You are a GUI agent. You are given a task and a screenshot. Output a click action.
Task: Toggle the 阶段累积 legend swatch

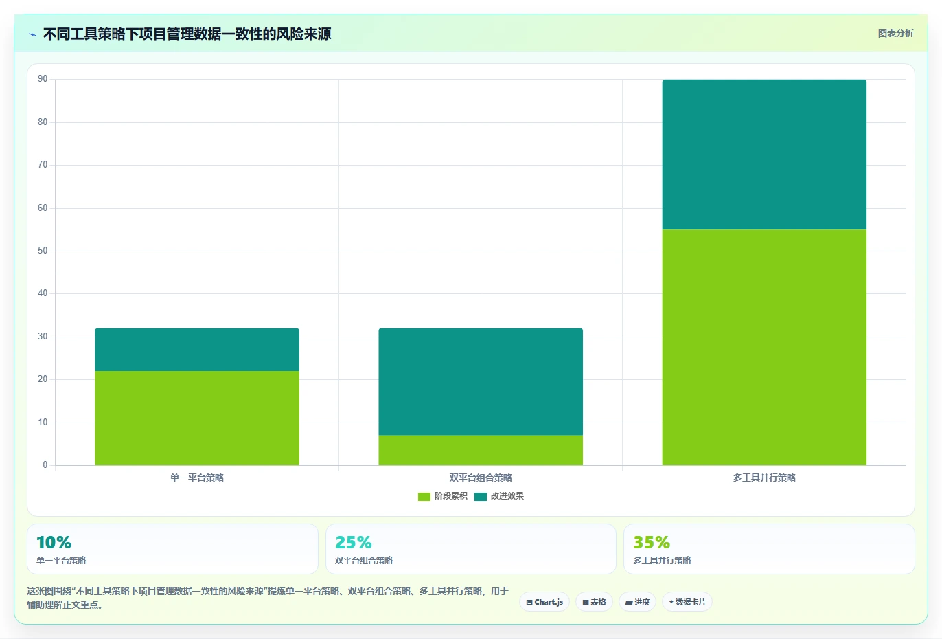pos(424,496)
